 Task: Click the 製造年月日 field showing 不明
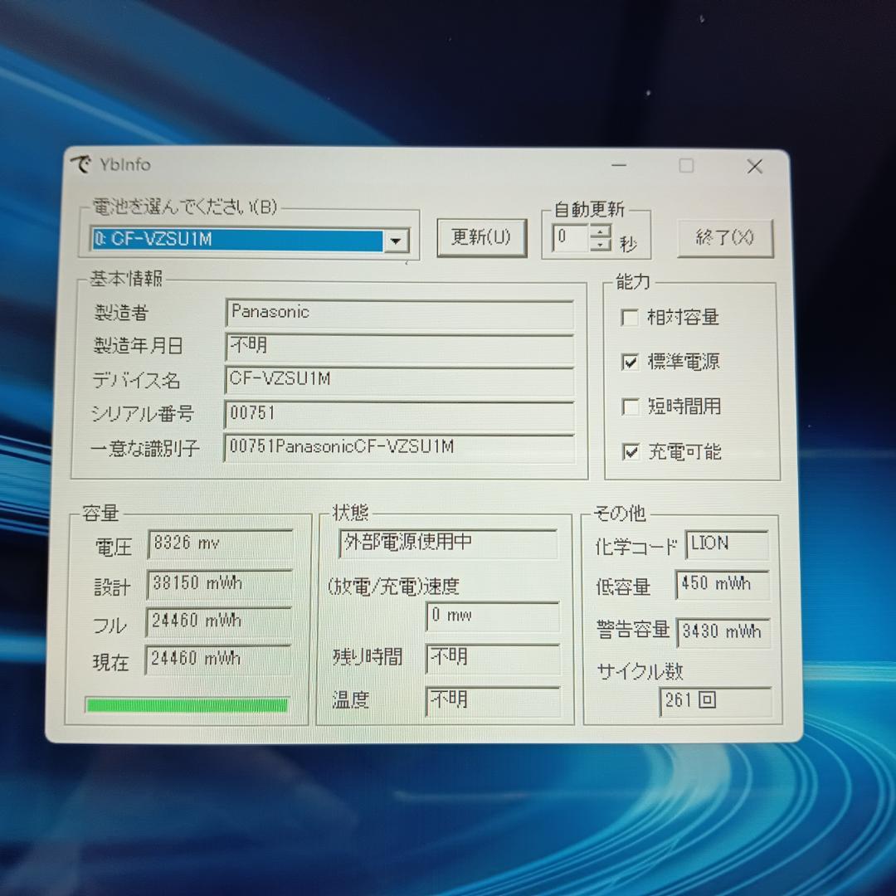399,347
